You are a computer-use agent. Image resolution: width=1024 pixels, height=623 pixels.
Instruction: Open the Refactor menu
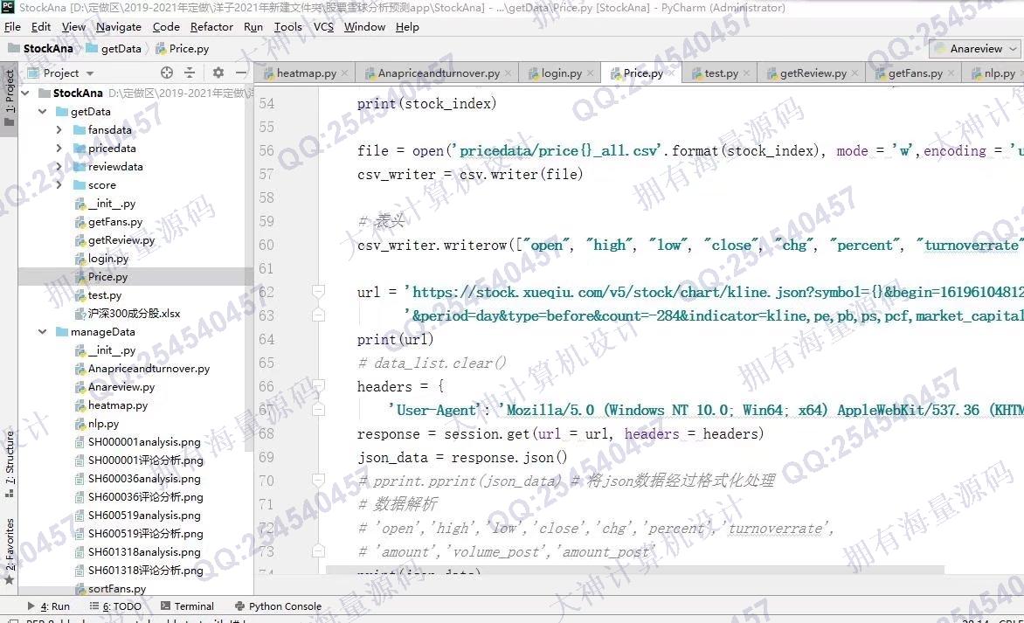click(x=211, y=27)
